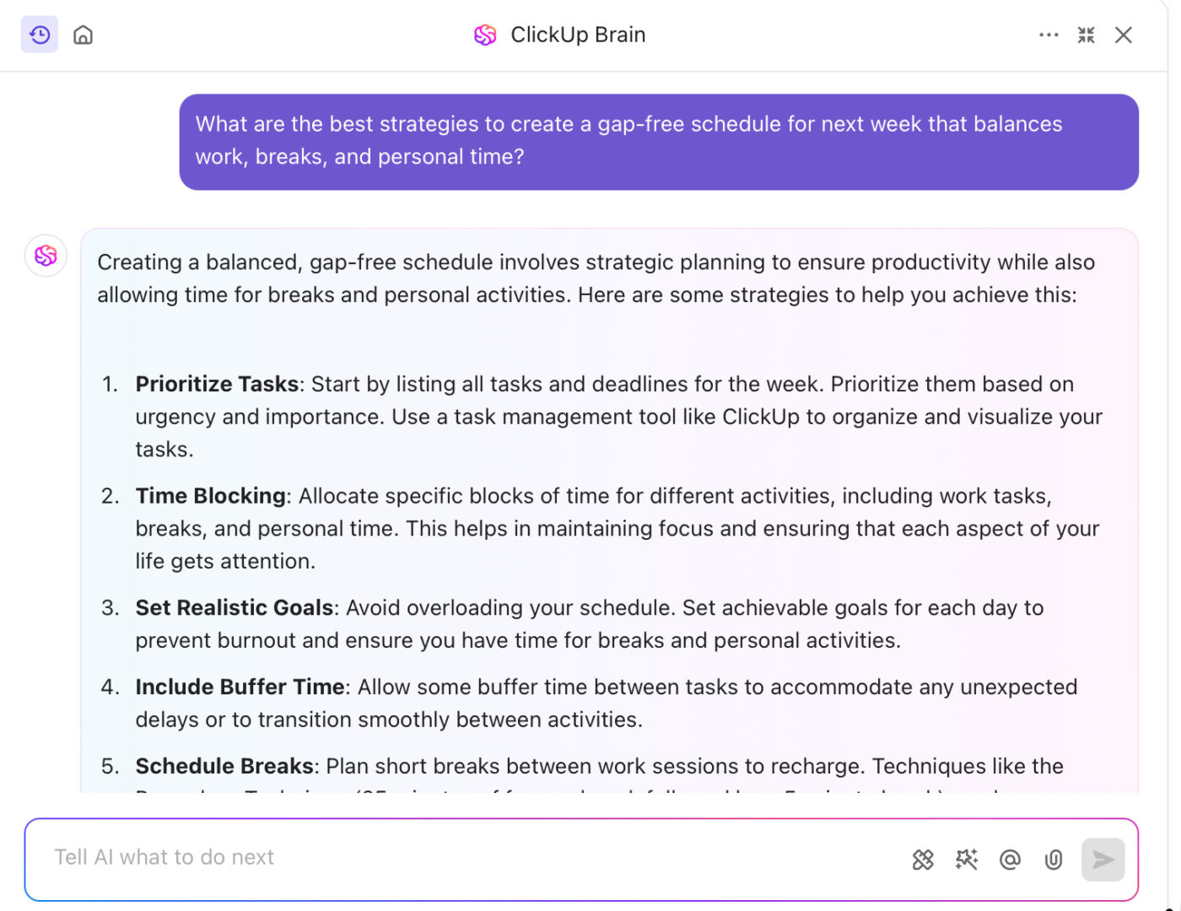Go to the home icon

(83, 35)
